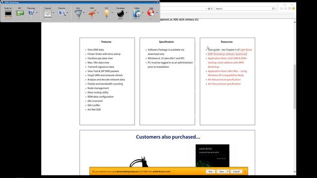This screenshot has width=317, height=178.
Task: Expand the Receive dropdown arrow
Action: [x=67, y=13]
